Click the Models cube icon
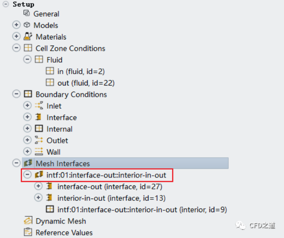Viewport: 284px width, 238px height. tap(27, 25)
